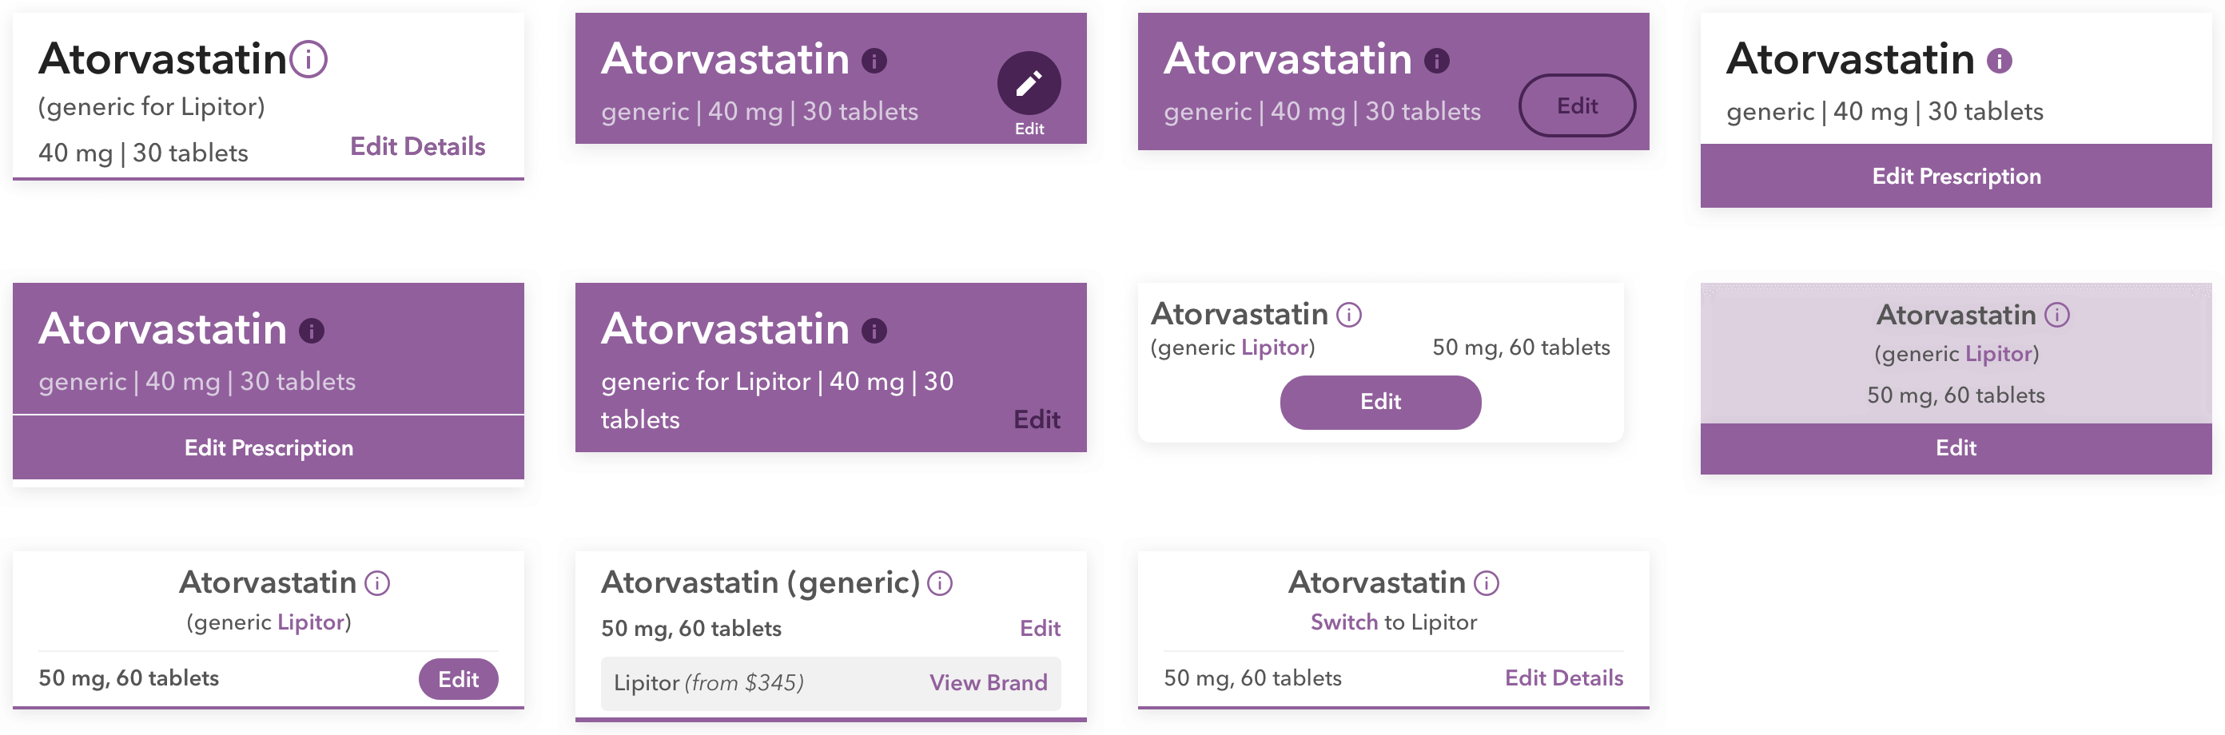Click Edit Prescription on the purple card
Image resolution: width=2225 pixels, height=735 pixels.
point(269,447)
